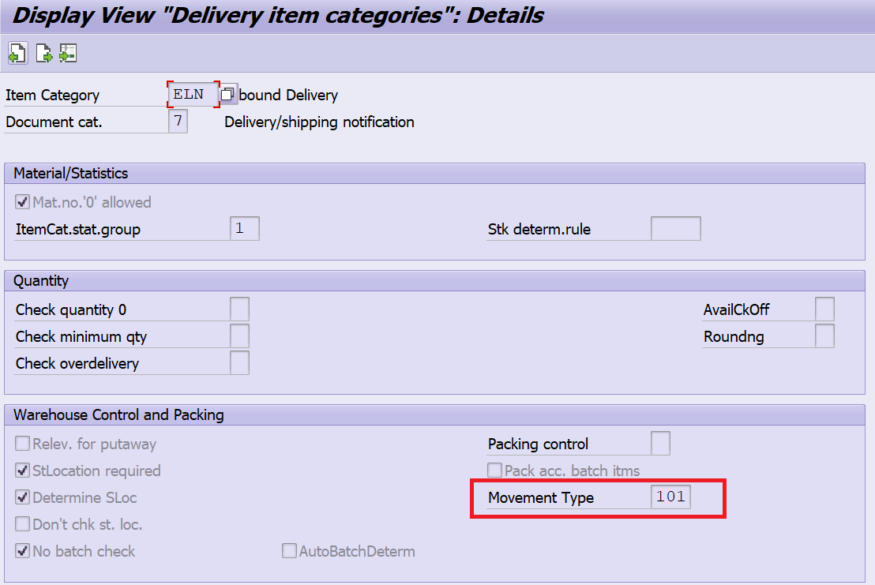875x585 pixels.
Task: Click the Check overdelivery field
Action: [239, 363]
